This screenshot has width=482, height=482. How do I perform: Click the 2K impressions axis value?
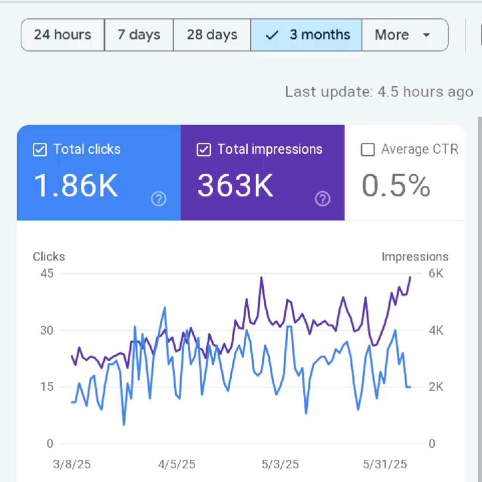point(436,386)
